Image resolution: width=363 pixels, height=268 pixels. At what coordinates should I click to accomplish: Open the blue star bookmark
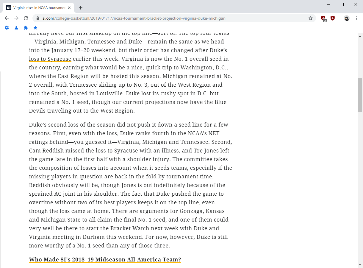35,28
